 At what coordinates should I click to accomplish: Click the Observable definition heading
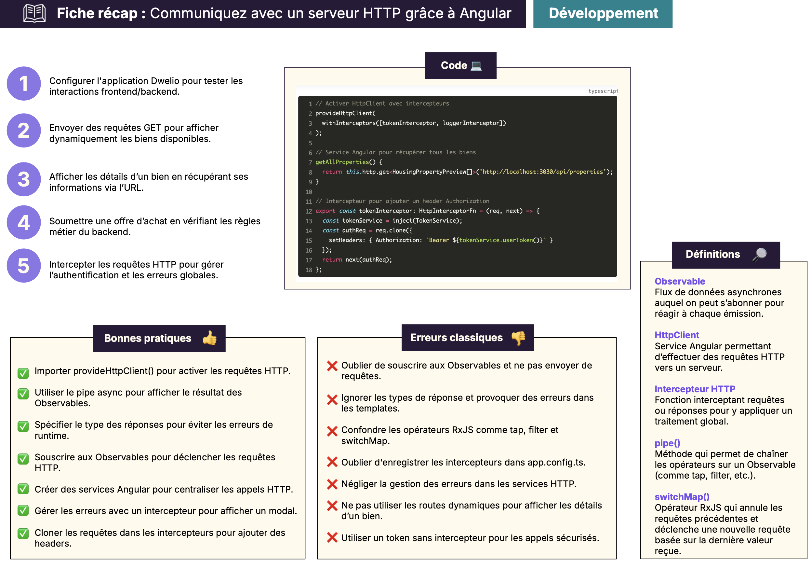click(680, 281)
